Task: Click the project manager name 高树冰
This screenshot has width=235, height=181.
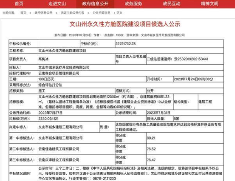Action: [44, 59]
